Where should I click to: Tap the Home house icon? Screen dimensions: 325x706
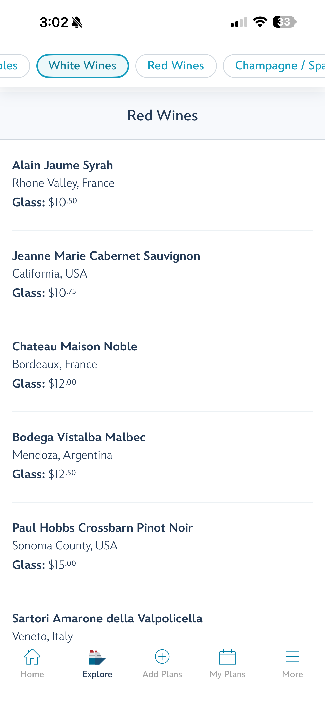coord(32,657)
